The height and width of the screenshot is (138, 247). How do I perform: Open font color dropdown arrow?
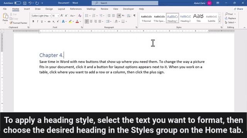coord(80,21)
